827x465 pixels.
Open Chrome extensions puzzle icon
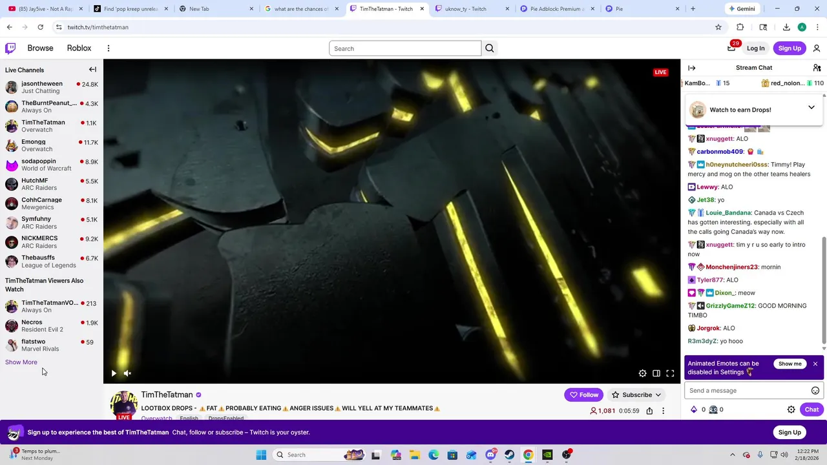740,27
